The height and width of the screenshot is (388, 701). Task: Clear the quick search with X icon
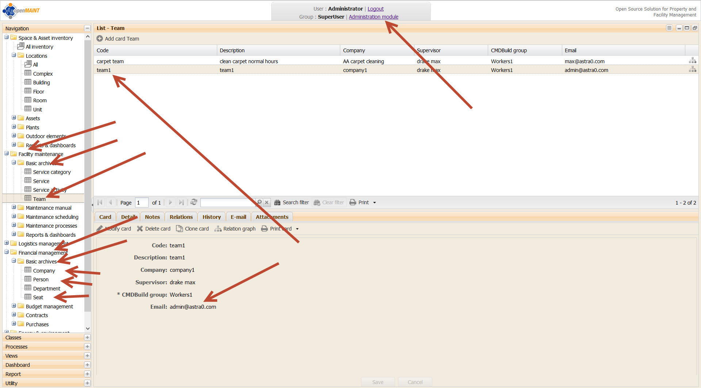[267, 202]
